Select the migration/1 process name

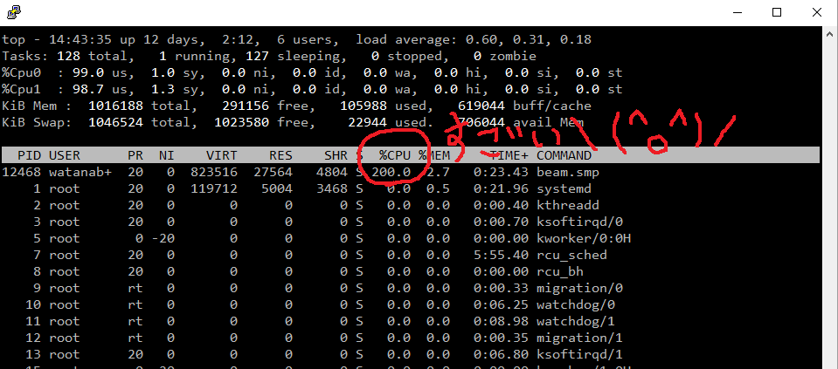(x=580, y=338)
